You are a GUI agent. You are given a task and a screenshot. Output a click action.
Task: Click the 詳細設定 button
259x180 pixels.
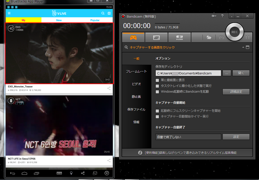coord(236,92)
